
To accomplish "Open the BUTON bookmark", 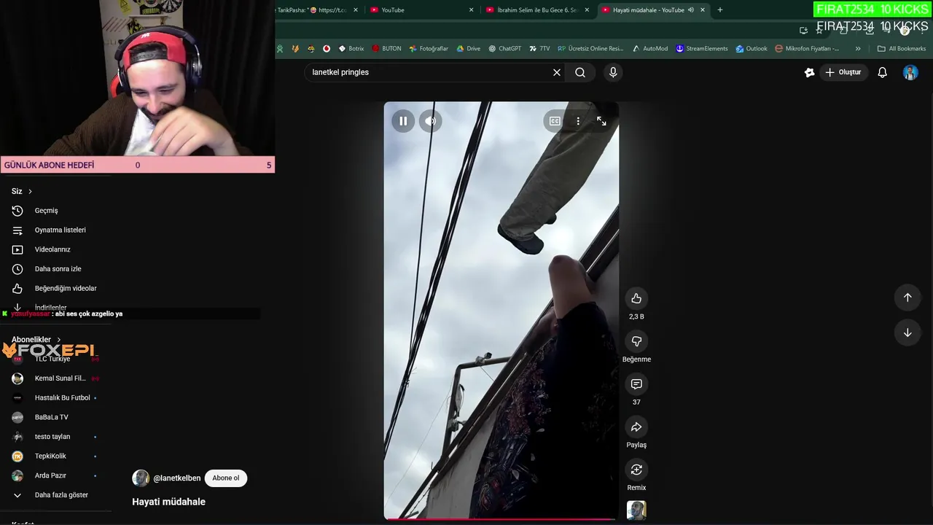I will point(386,49).
